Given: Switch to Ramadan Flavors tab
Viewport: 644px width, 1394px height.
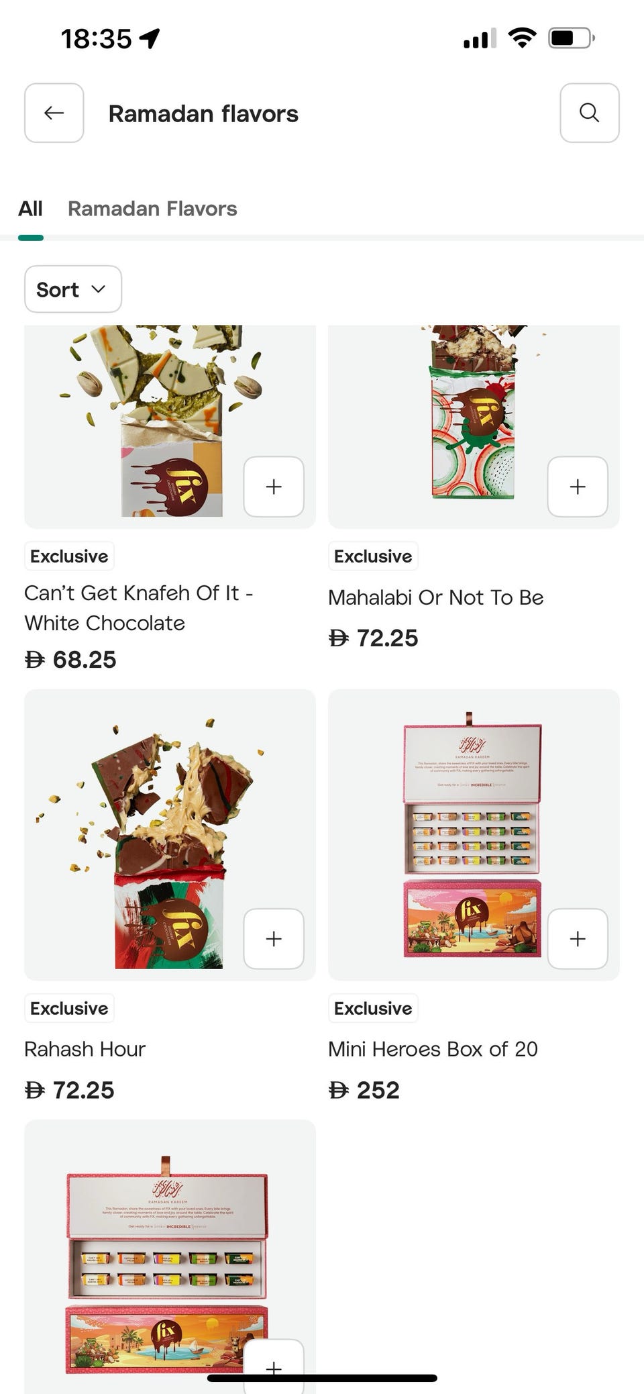Looking at the screenshot, I should tap(152, 209).
